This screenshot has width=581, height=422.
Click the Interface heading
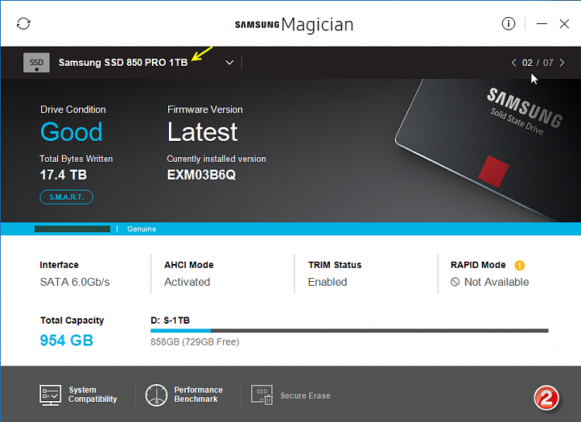[60, 265]
